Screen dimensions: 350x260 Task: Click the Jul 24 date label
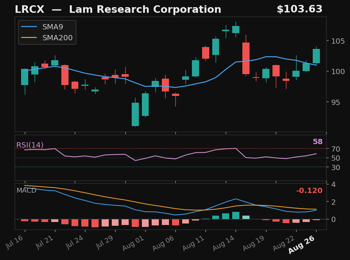coord(75,242)
